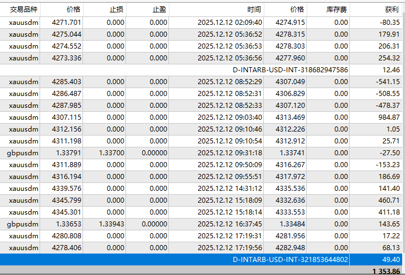The width and height of the screenshot is (405, 275).
Task: Select the xauusdm trade opened at 4271.701
Action: tap(24, 22)
